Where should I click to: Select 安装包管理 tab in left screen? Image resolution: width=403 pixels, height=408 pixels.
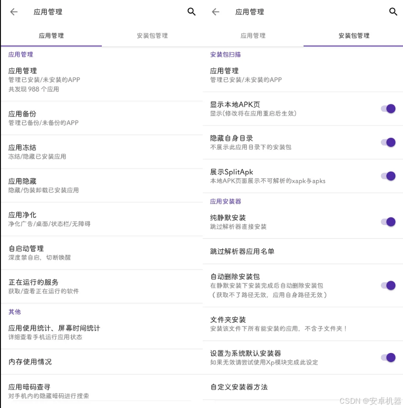(x=152, y=36)
